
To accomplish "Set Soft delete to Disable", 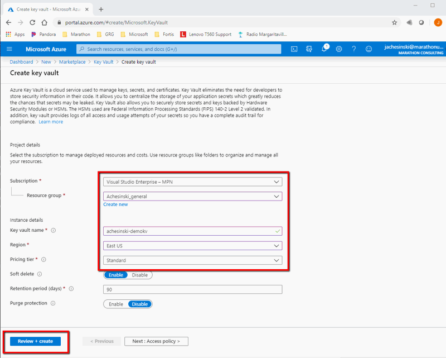I will 139,275.
